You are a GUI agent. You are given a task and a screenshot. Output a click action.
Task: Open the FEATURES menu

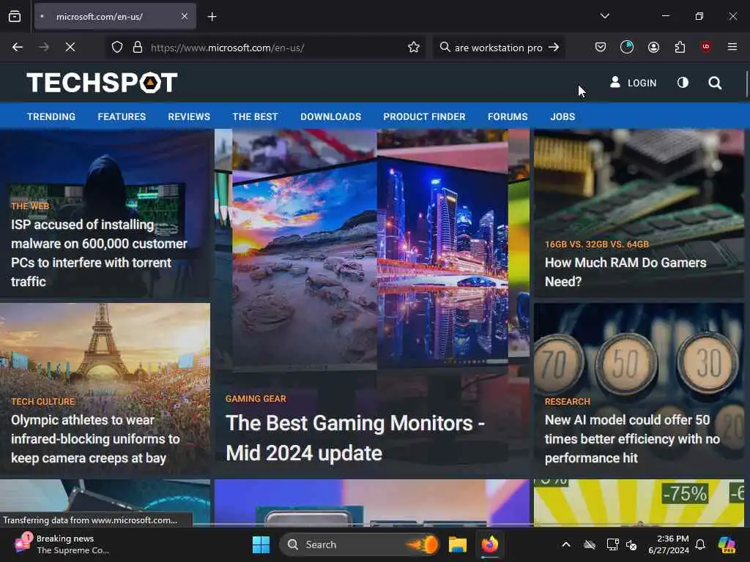pyautogui.click(x=122, y=116)
